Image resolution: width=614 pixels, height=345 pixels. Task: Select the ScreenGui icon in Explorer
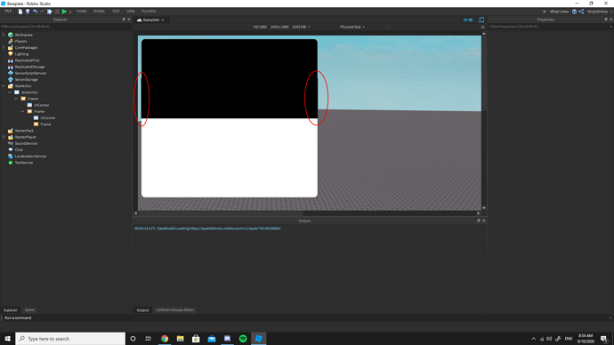pos(17,92)
